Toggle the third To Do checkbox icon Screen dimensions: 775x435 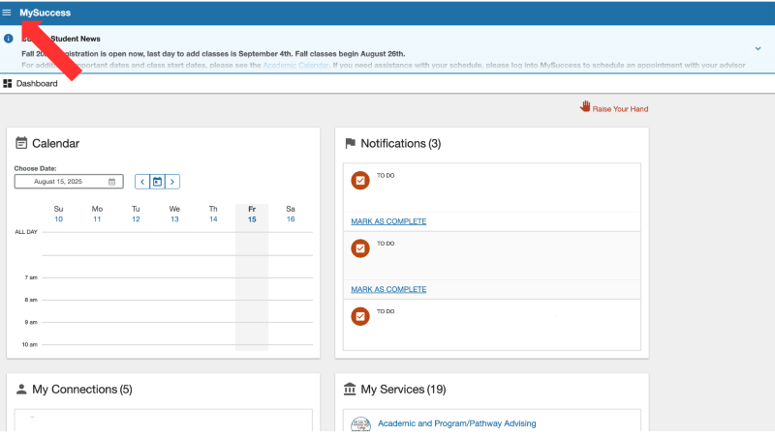[x=360, y=316]
